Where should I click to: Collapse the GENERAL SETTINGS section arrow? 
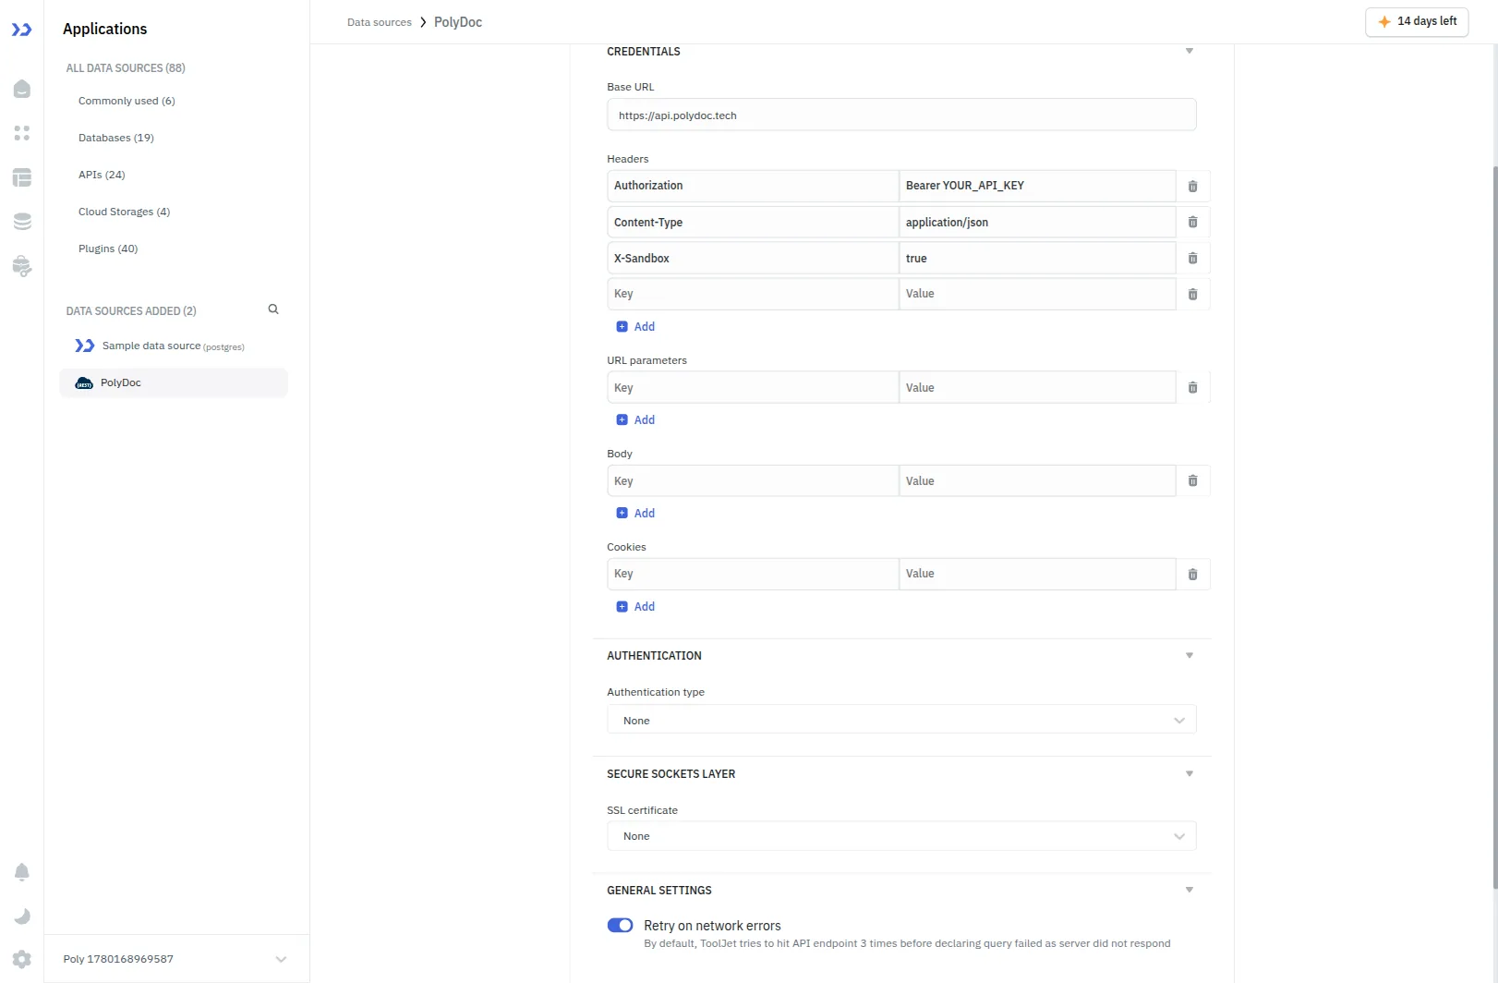[1190, 891]
